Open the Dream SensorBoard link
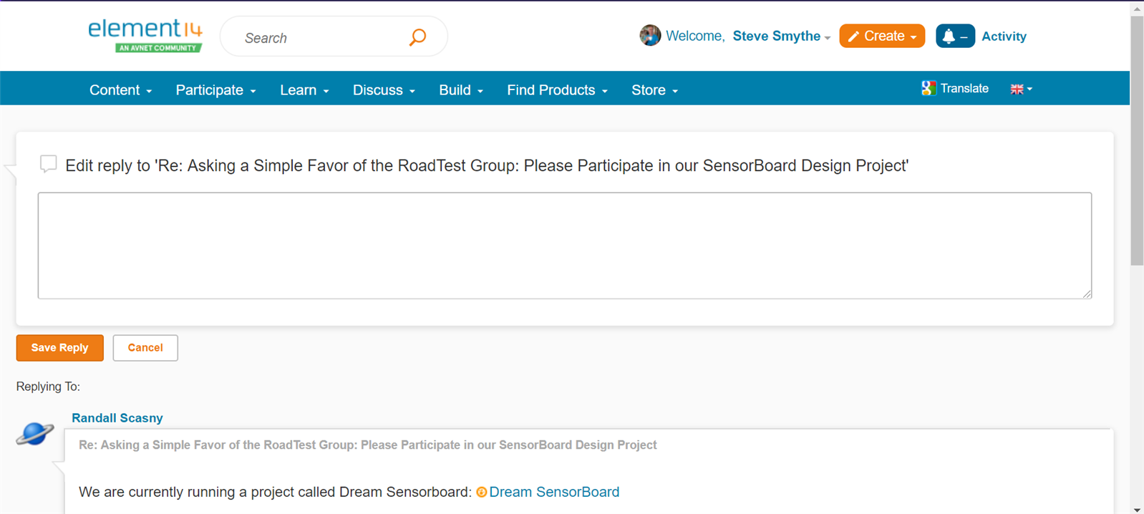This screenshot has width=1144, height=514. click(x=553, y=492)
